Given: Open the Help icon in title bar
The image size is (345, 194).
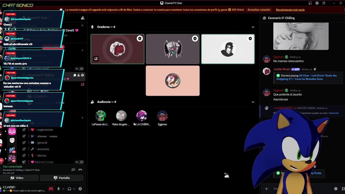Looking at the screenshot, I should [317, 3].
